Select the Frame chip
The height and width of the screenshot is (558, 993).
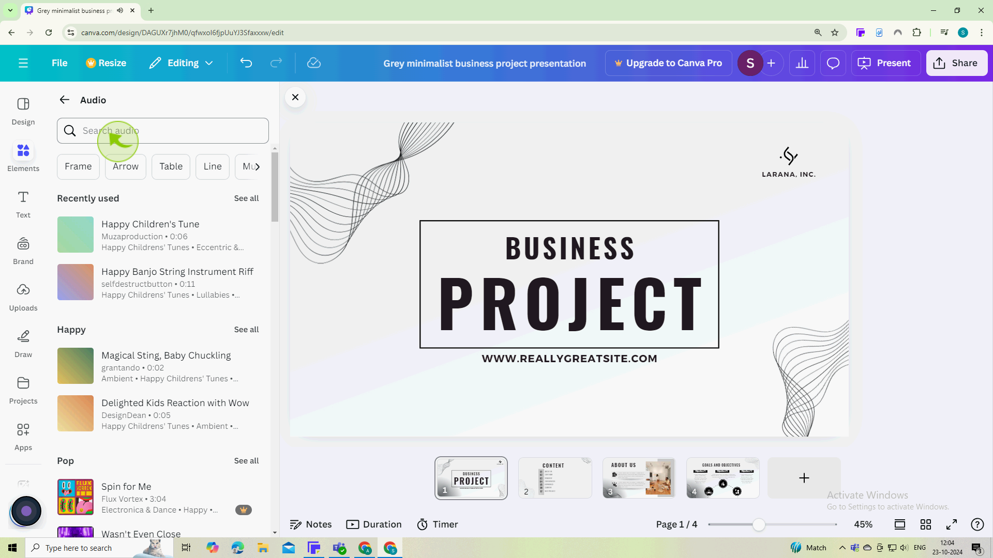point(78,166)
